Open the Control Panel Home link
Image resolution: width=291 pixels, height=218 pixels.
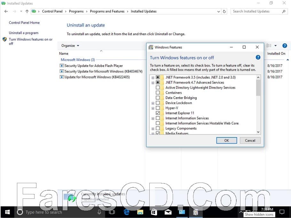(x=24, y=23)
